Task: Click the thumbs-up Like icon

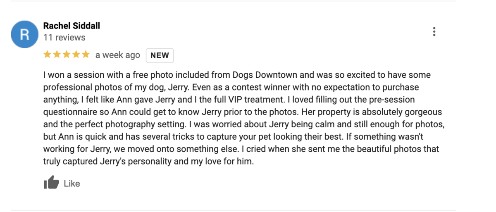Action: pos(51,183)
